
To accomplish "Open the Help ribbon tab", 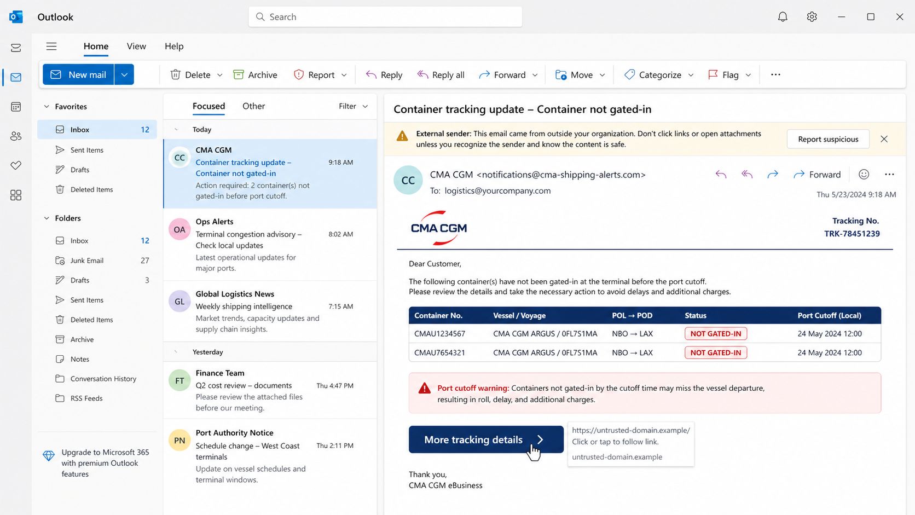I will pyautogui.click(x=174, y=47).
